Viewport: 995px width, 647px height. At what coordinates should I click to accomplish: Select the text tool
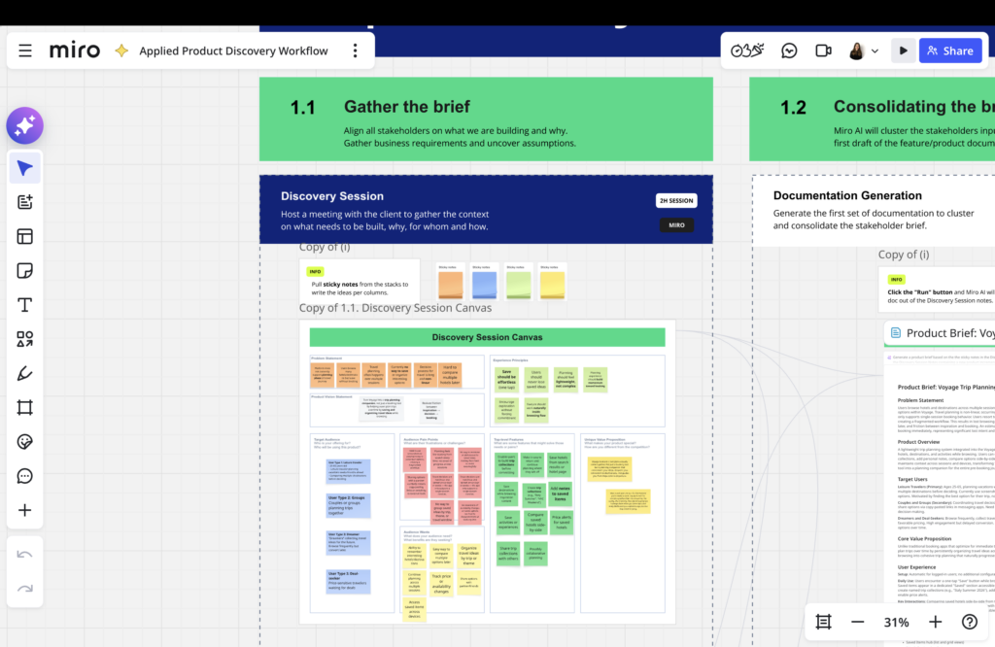click(x=24, y=305)
